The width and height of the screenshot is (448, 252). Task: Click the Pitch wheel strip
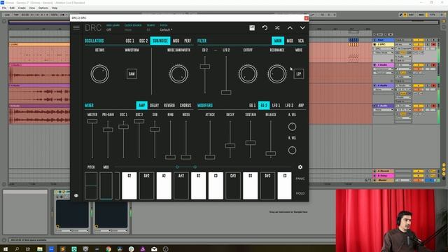91,185
